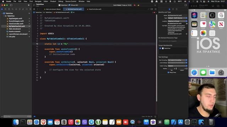227x127 pixels.
Task: Open Calendar app in the simulator
Action: tap(221, 15)
